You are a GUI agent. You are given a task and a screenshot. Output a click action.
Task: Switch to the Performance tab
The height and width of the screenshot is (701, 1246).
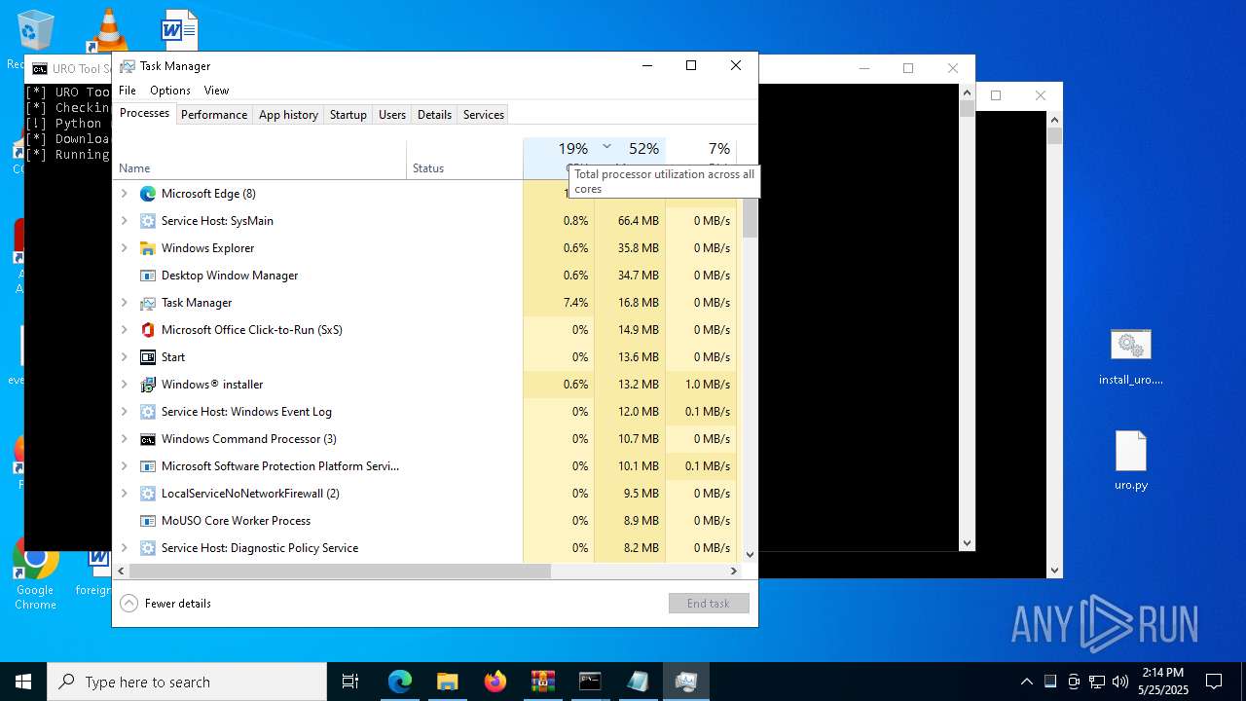[214, 115]
